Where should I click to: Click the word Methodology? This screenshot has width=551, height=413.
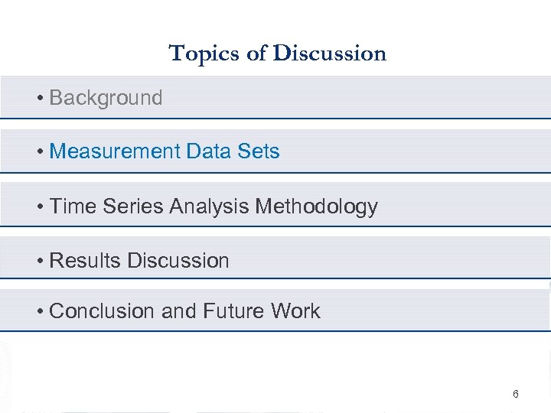pos(316,206)
